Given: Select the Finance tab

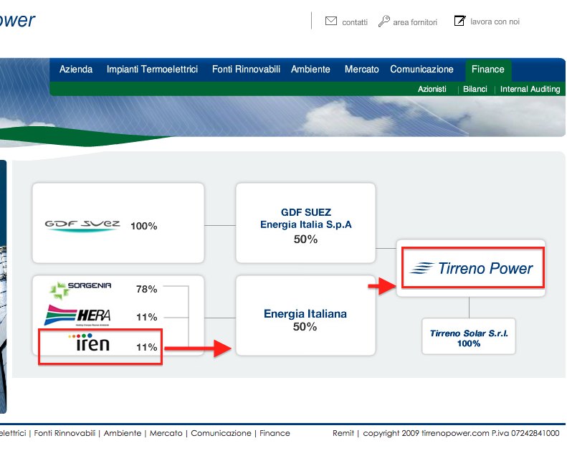Looking at the screenshot, I should point(487,70).
